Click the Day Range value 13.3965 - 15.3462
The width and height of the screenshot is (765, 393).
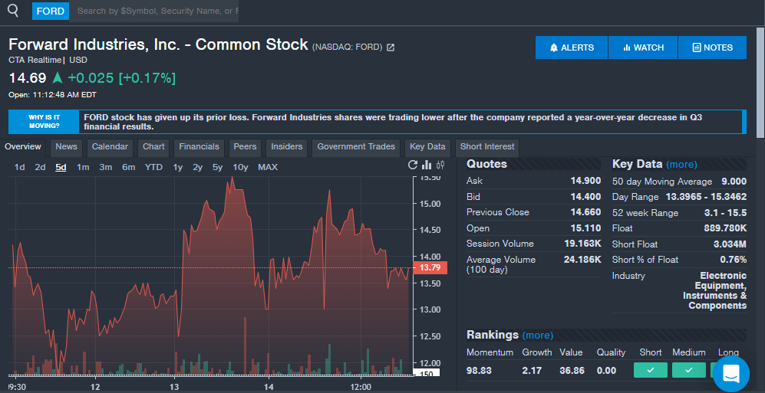point(706,197)
